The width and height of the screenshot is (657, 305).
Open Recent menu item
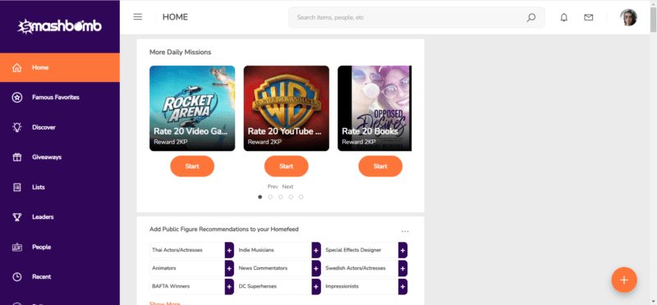pos(59,276)
